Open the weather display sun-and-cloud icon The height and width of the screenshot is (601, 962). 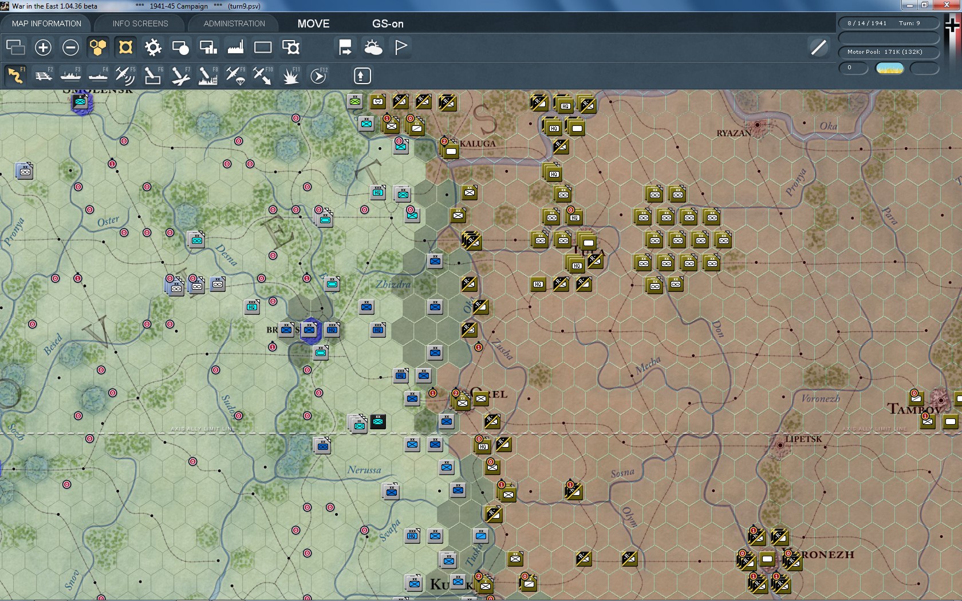click(373, 47)
